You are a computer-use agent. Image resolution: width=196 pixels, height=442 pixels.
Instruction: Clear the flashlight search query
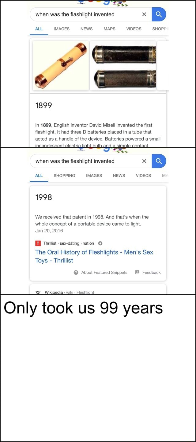click(x=144, y=14)
